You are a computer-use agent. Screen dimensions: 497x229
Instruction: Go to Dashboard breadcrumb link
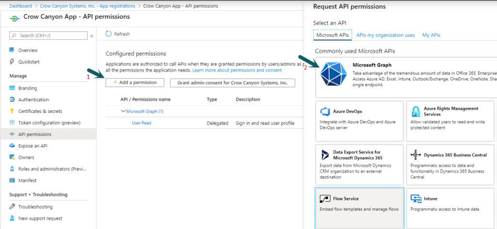coord(20,6)
